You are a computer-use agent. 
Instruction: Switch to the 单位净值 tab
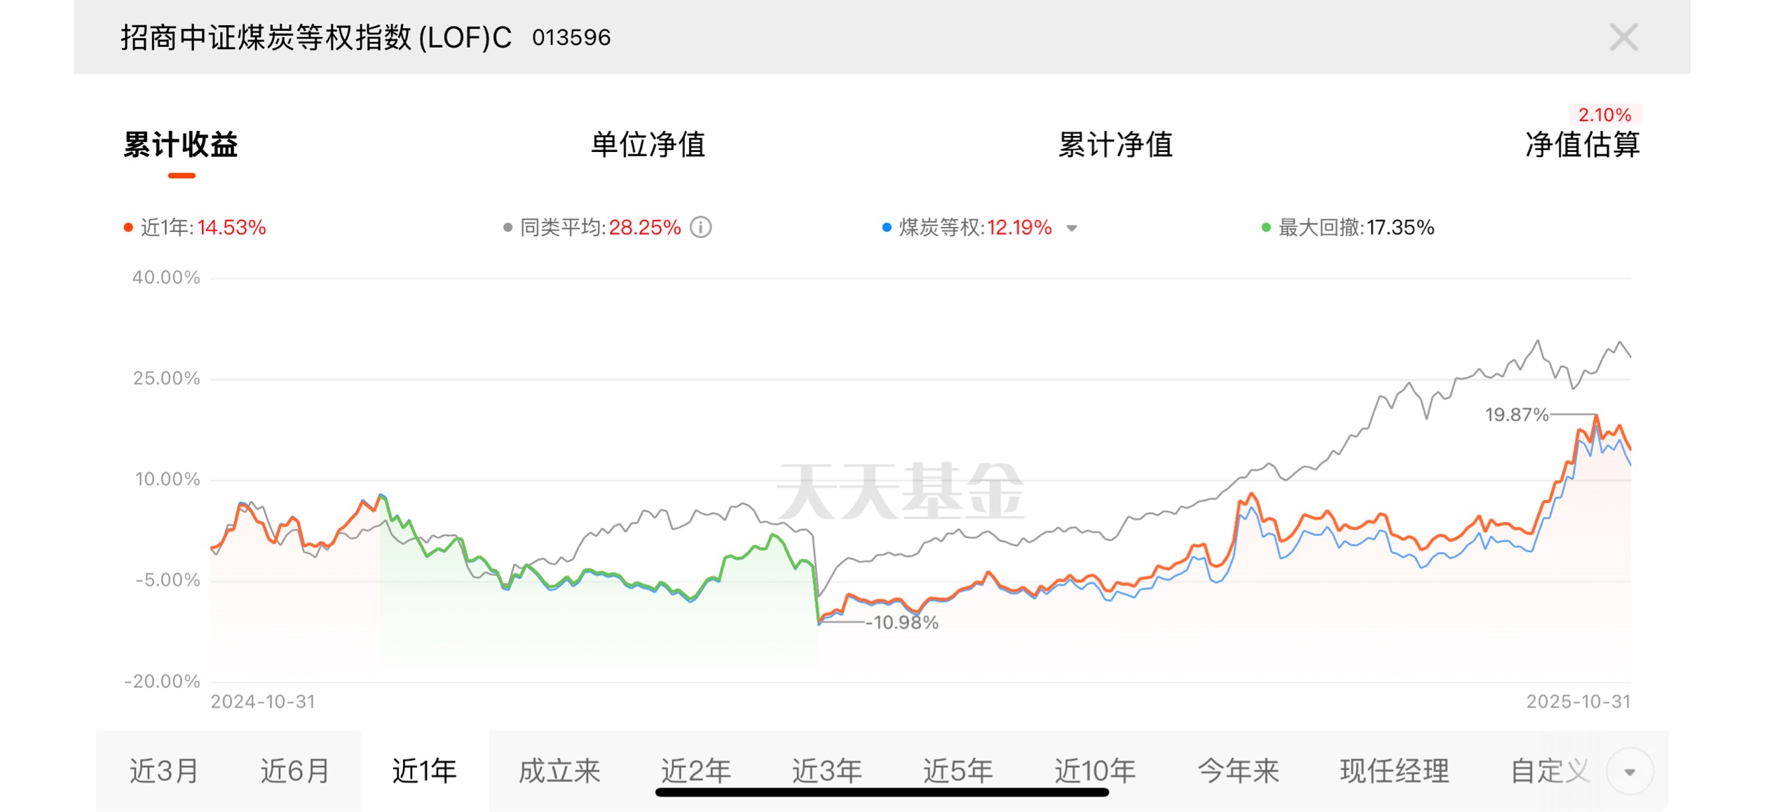(648, 145)
